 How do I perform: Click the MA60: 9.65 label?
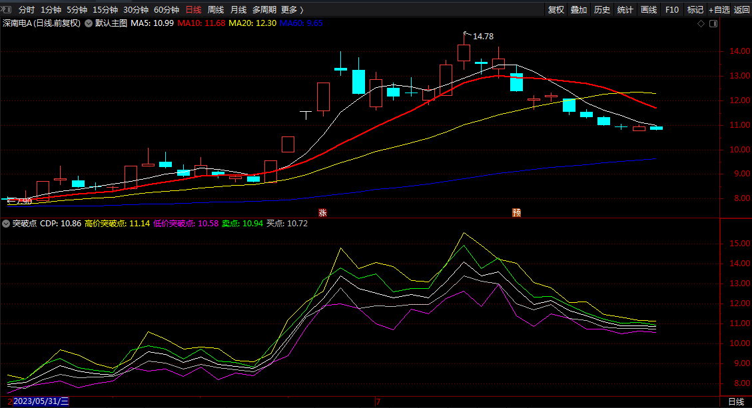click(301, 23)
